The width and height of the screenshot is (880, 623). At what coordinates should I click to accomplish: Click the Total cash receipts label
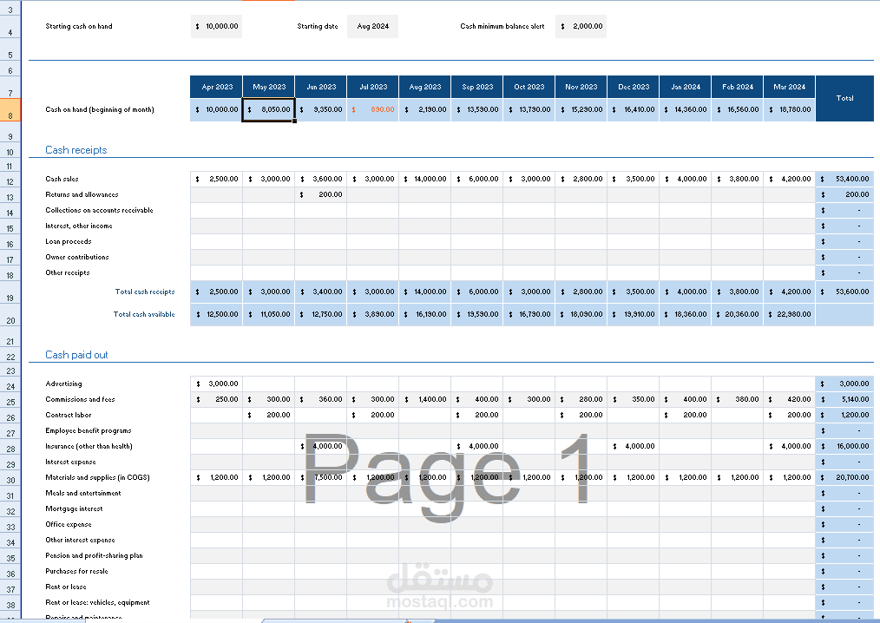[145, 292]
